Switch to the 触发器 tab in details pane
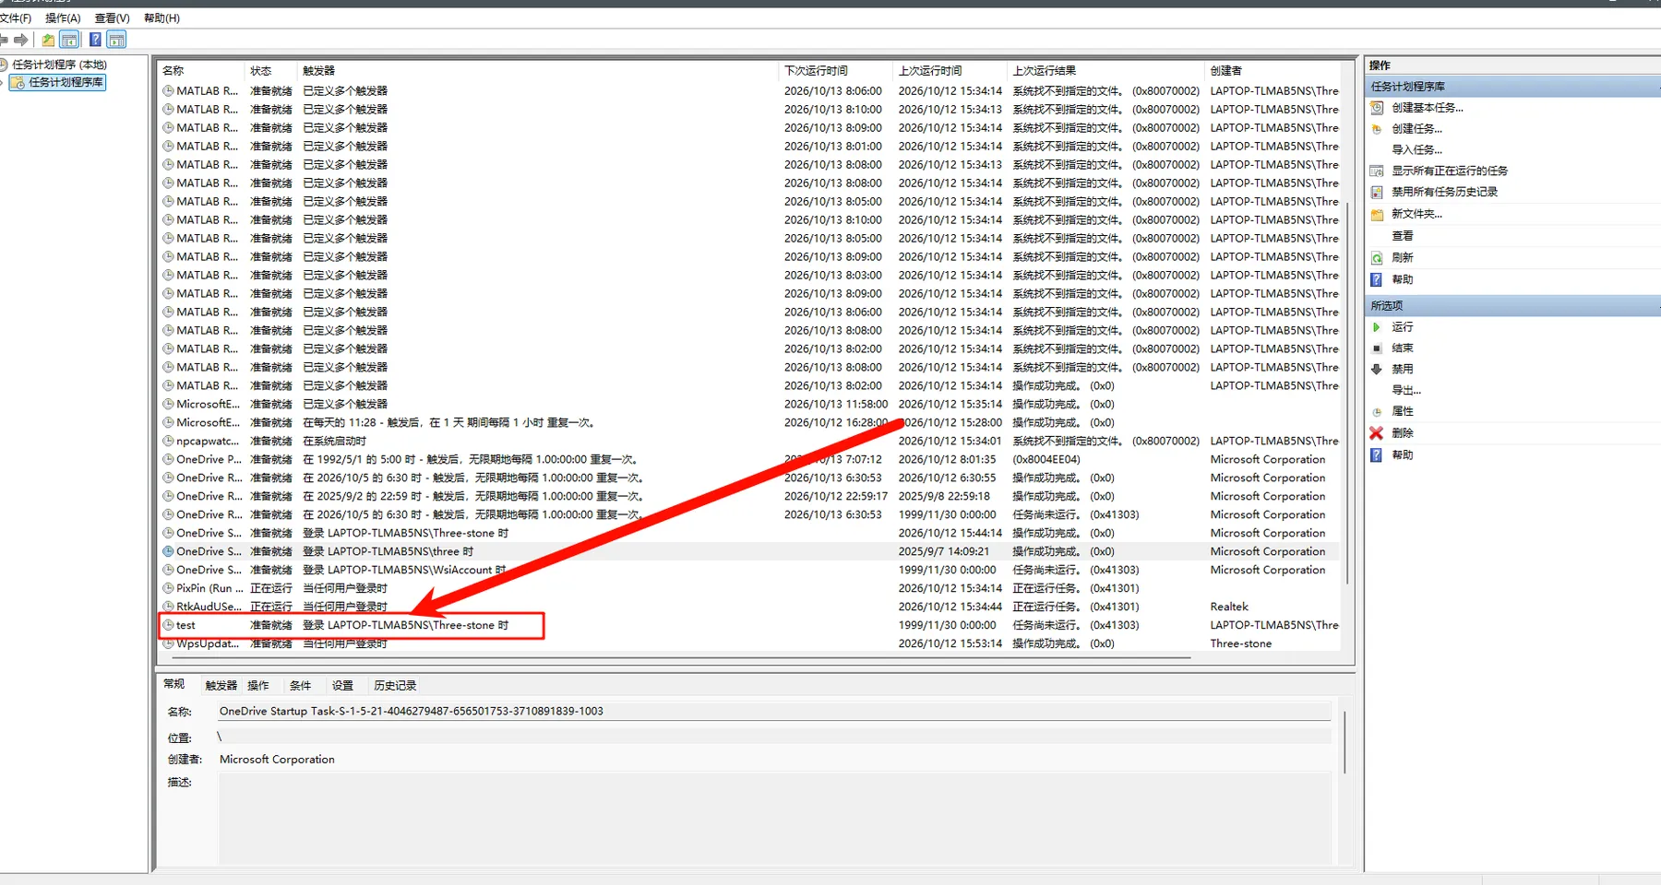The image size is (1661, 885). [x=221, y=685]
